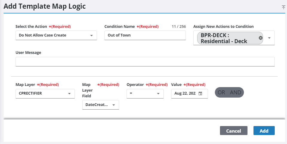Click the Value date text Aug 22

[185, 93]
